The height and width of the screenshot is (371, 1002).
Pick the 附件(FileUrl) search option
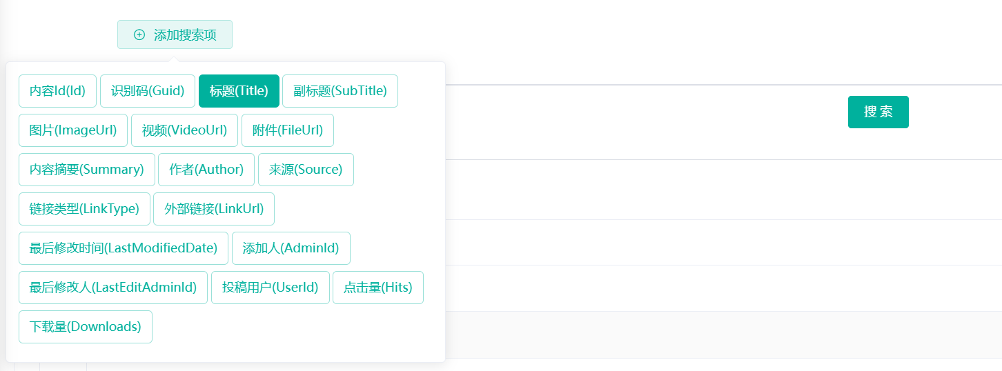288,130
